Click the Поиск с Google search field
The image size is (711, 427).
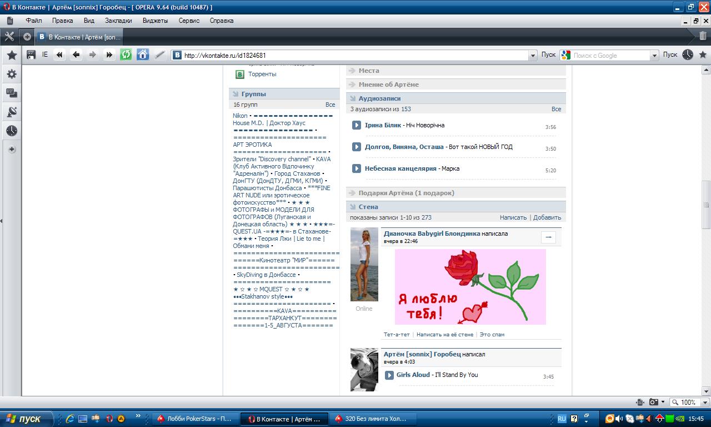tap(610, 56)
